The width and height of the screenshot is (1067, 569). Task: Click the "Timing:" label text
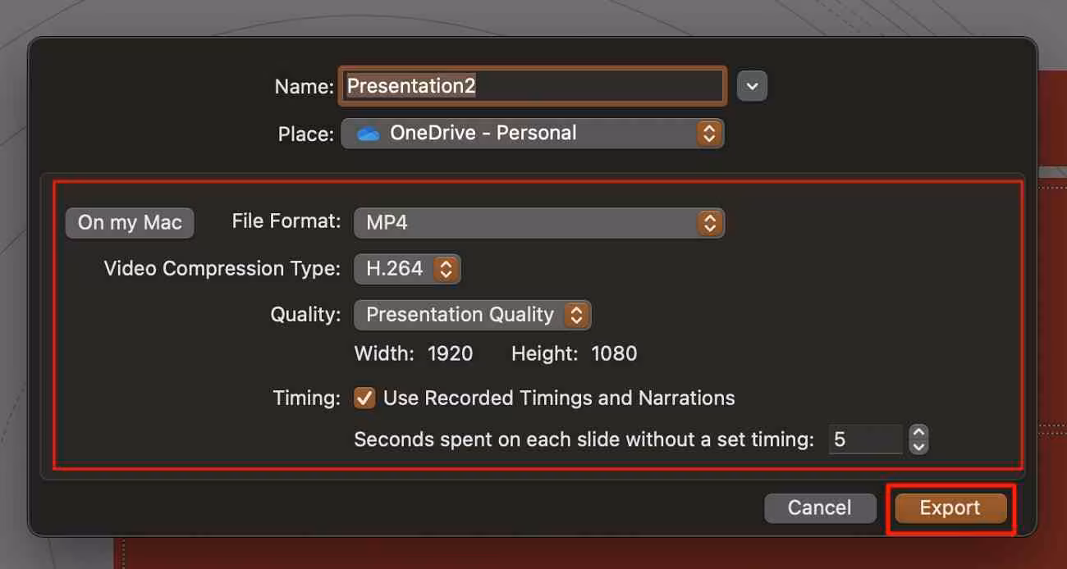coord(306,398)
